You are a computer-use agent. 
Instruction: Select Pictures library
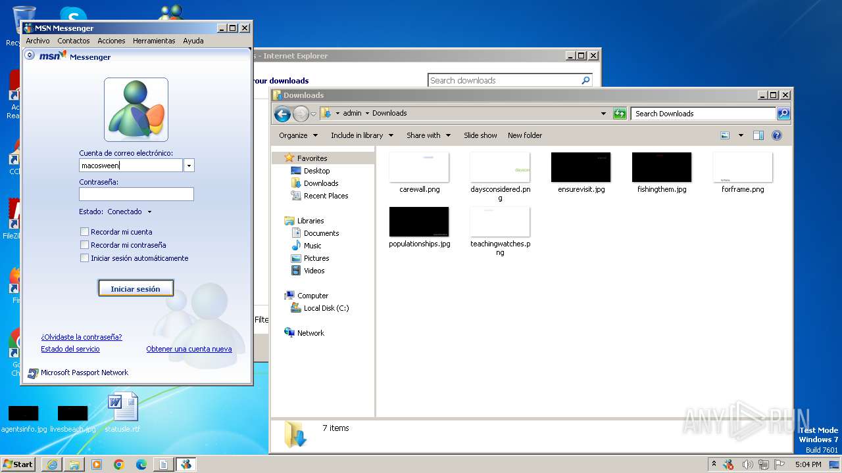coord(310,258)
